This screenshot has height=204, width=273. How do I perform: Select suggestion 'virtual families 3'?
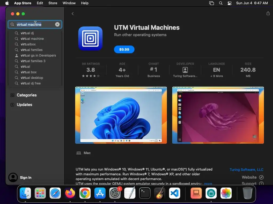(35, 61)
